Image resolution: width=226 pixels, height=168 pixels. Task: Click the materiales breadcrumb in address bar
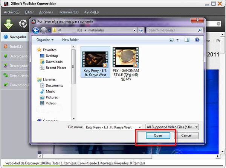tap(96, 30)
